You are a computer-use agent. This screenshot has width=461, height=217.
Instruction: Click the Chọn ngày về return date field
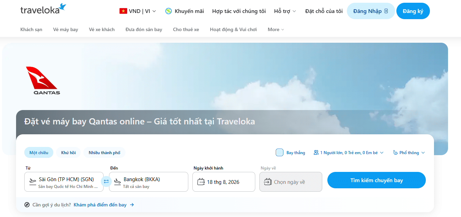point(291,182)
